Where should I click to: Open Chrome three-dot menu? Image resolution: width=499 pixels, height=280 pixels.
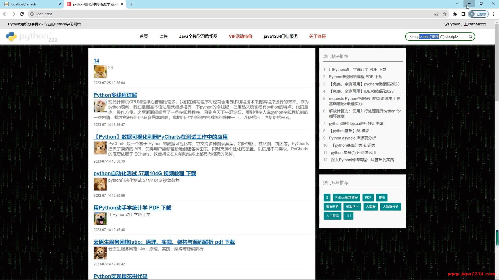[x=494, y=14]
